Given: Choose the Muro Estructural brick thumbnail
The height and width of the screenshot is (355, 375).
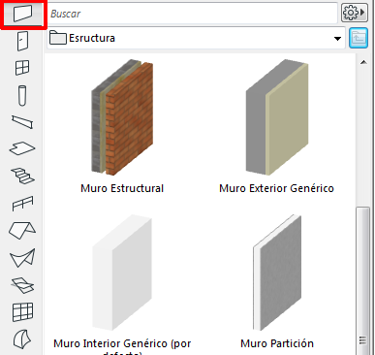Looking at the screenshot, I should click(122, 117).
